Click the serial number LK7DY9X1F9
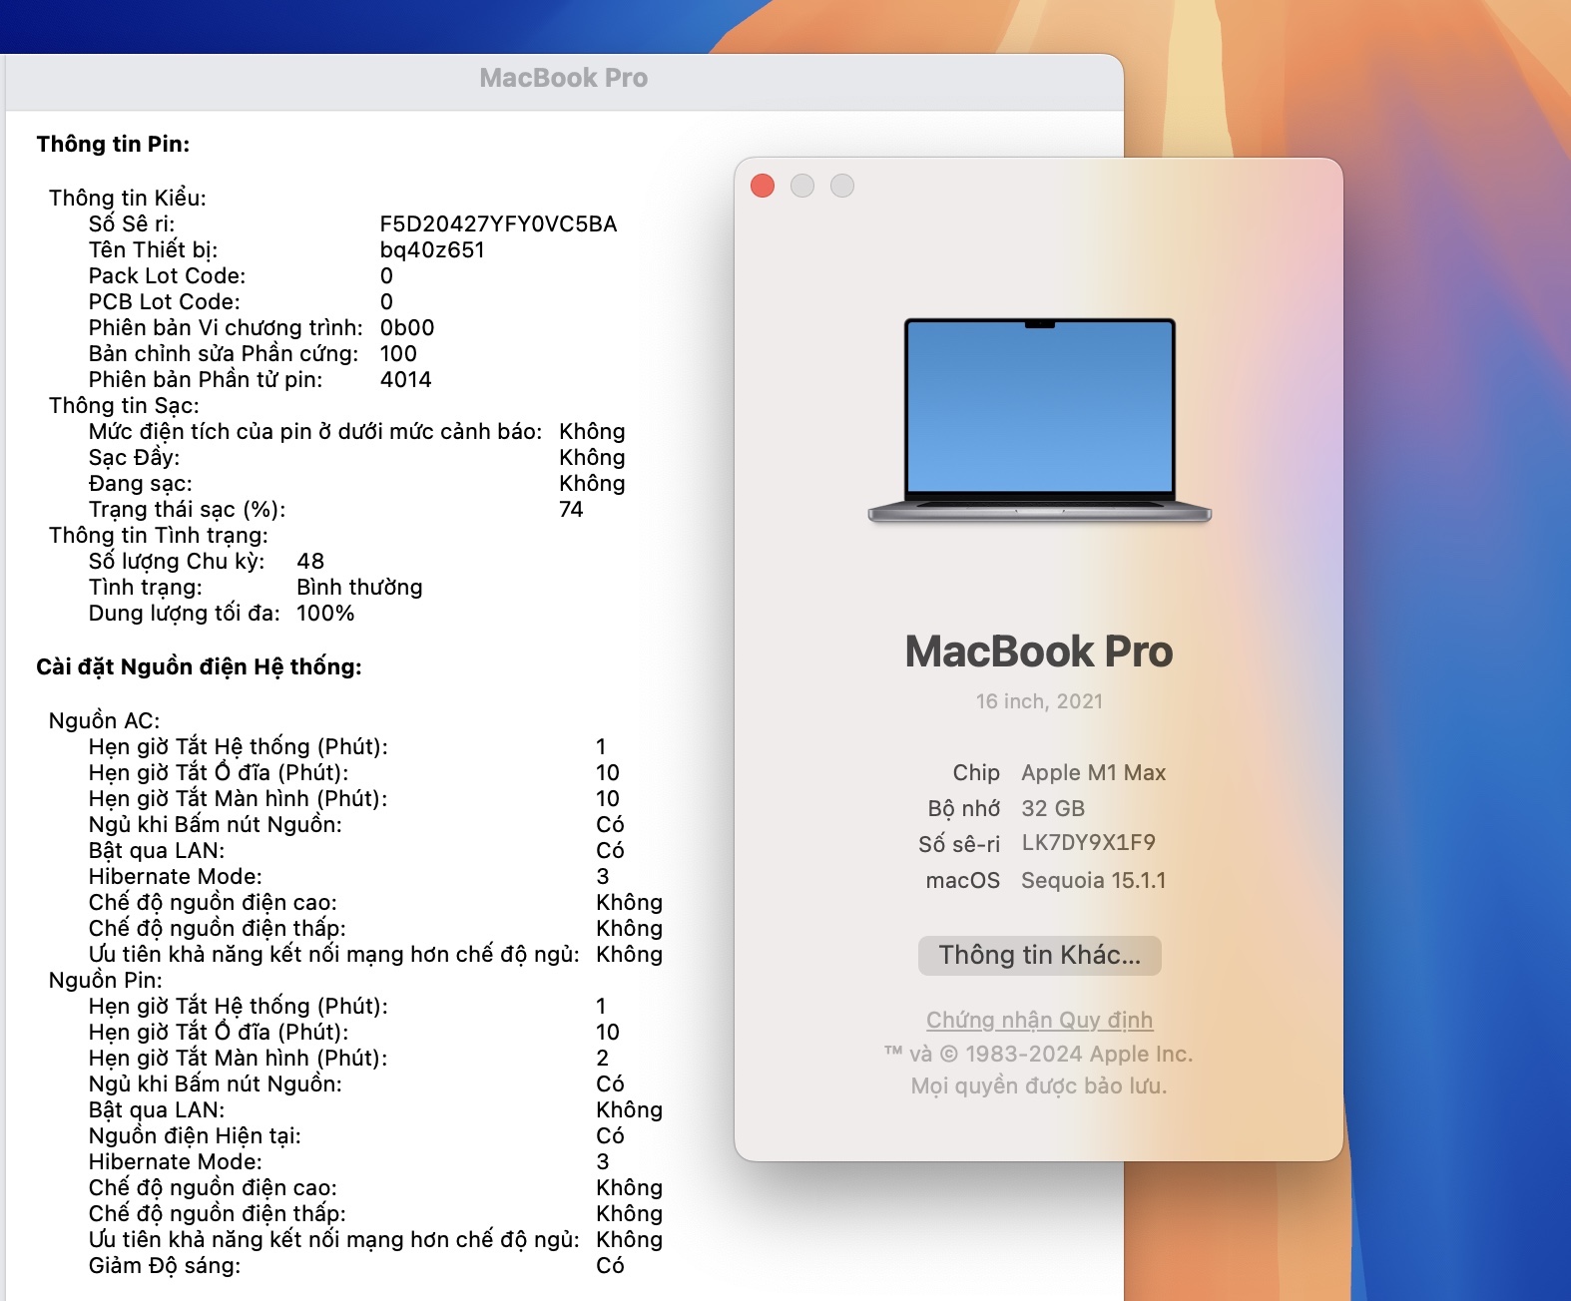This screenshot has width=1571, height=1301. click(x=1088, y=843)
